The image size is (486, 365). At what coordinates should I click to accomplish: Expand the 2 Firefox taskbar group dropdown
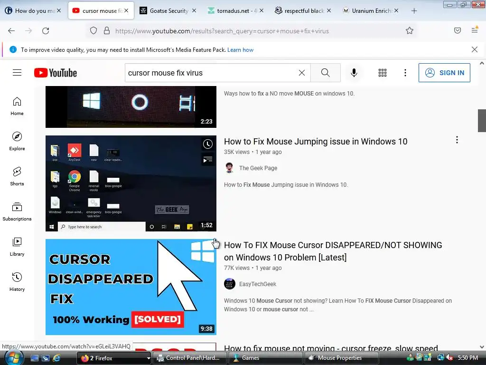tap(149, 358)
